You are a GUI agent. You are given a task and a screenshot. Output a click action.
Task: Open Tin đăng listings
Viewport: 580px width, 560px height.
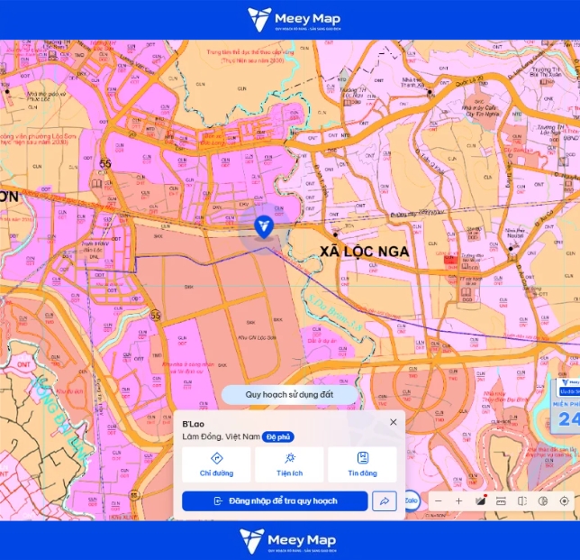pyautogui.click(x=362, y=464)
